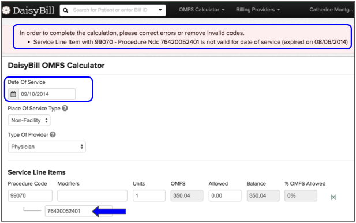
Task: Click the Allowed amount field 0.00
Action: [x=225, y=195]
